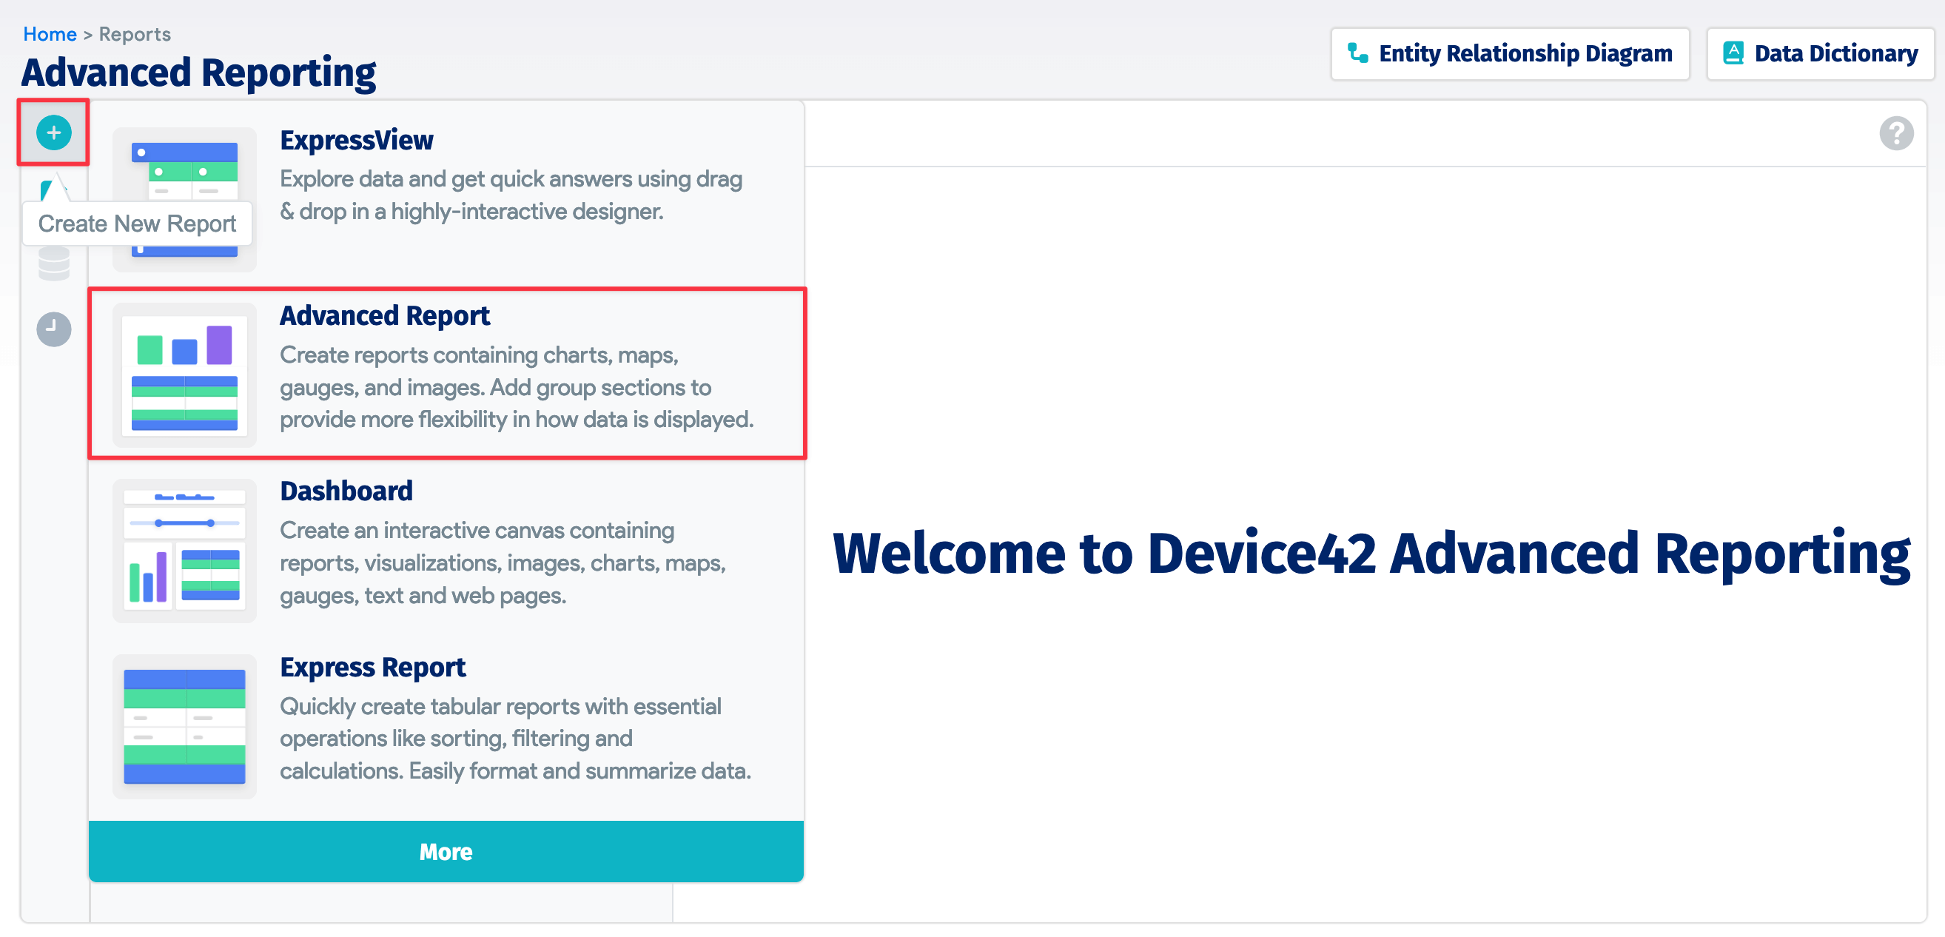Click the More button
The height and width of the screenshot is (937, 1945).
coord(446,851)
